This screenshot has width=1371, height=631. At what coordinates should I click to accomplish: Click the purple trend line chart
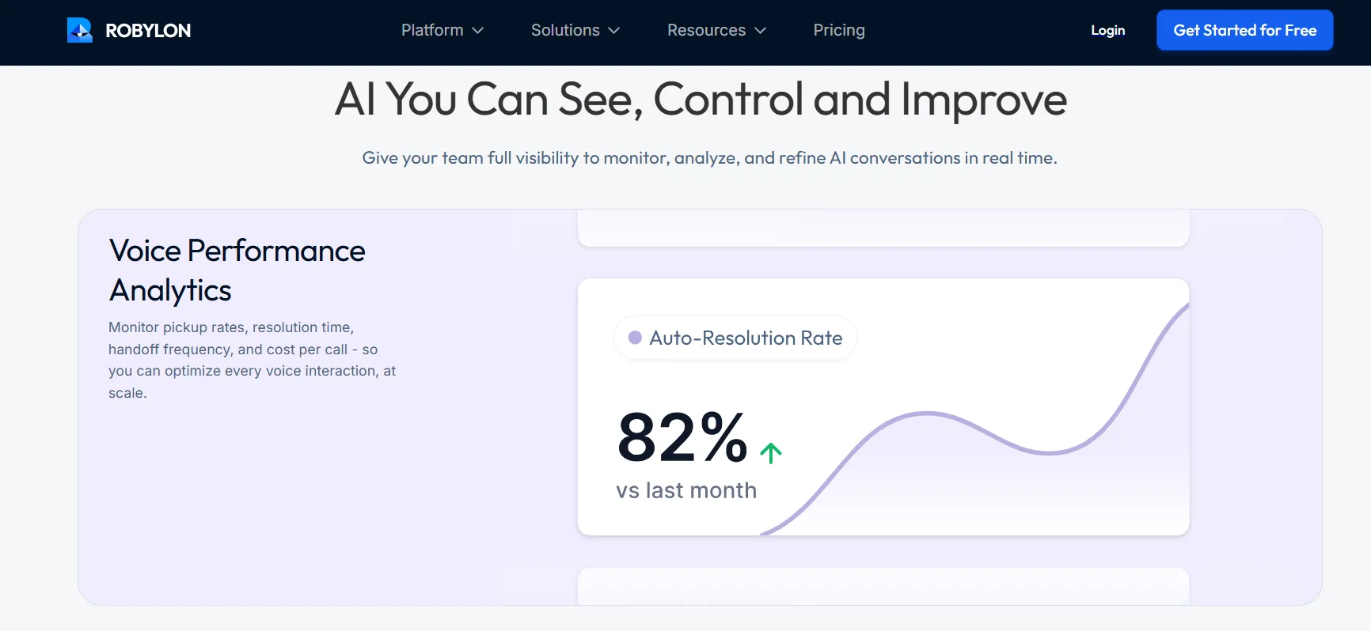pos(974,419)
